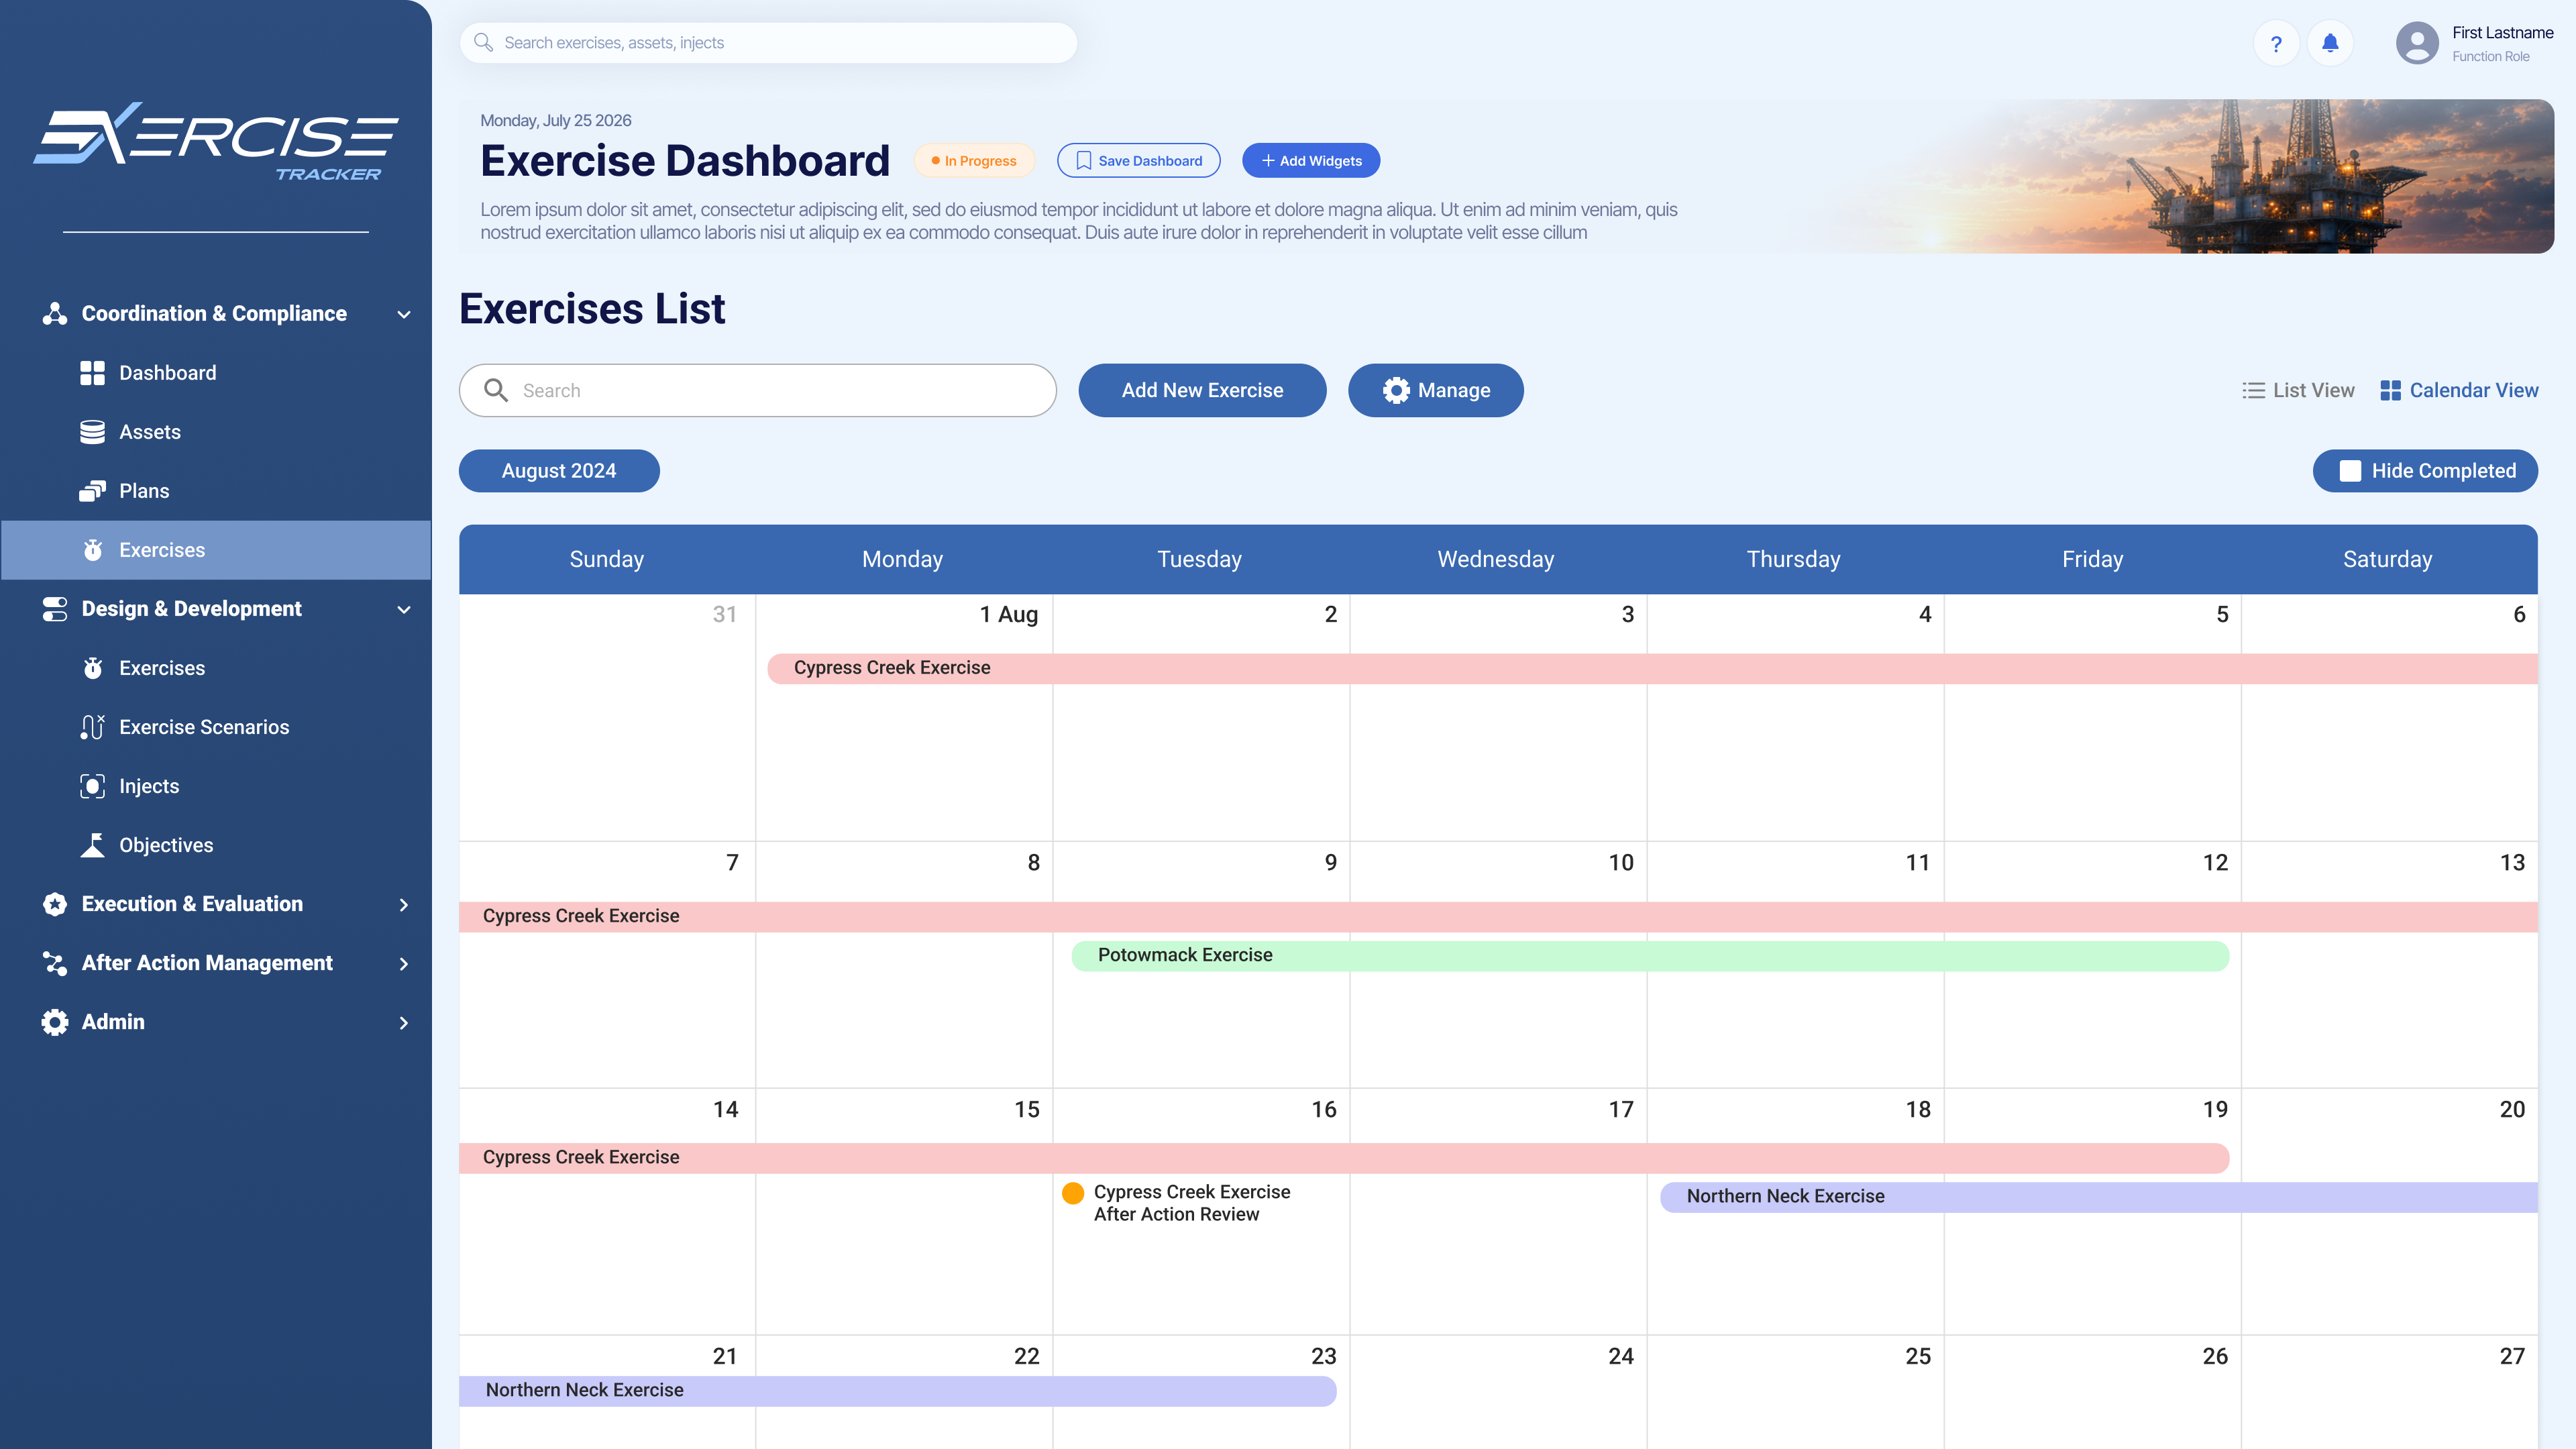
Task: Switch to List View
Action: pos(2298,390)
